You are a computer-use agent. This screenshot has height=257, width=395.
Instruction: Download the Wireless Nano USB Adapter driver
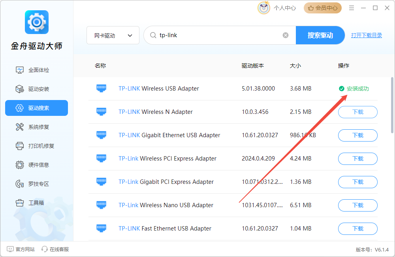tap(358, 205)
